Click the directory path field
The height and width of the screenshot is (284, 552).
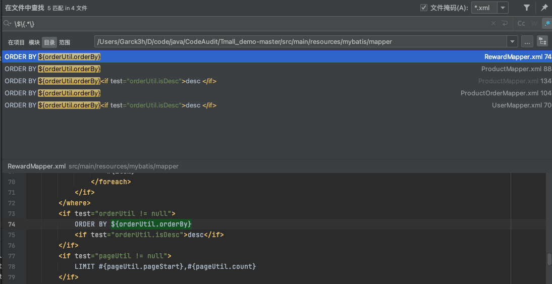(x=301, y=41)
